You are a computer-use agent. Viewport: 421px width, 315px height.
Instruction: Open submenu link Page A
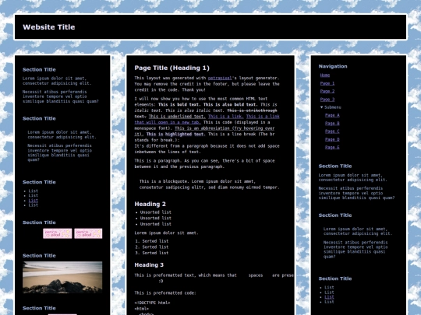pos(332,115)
